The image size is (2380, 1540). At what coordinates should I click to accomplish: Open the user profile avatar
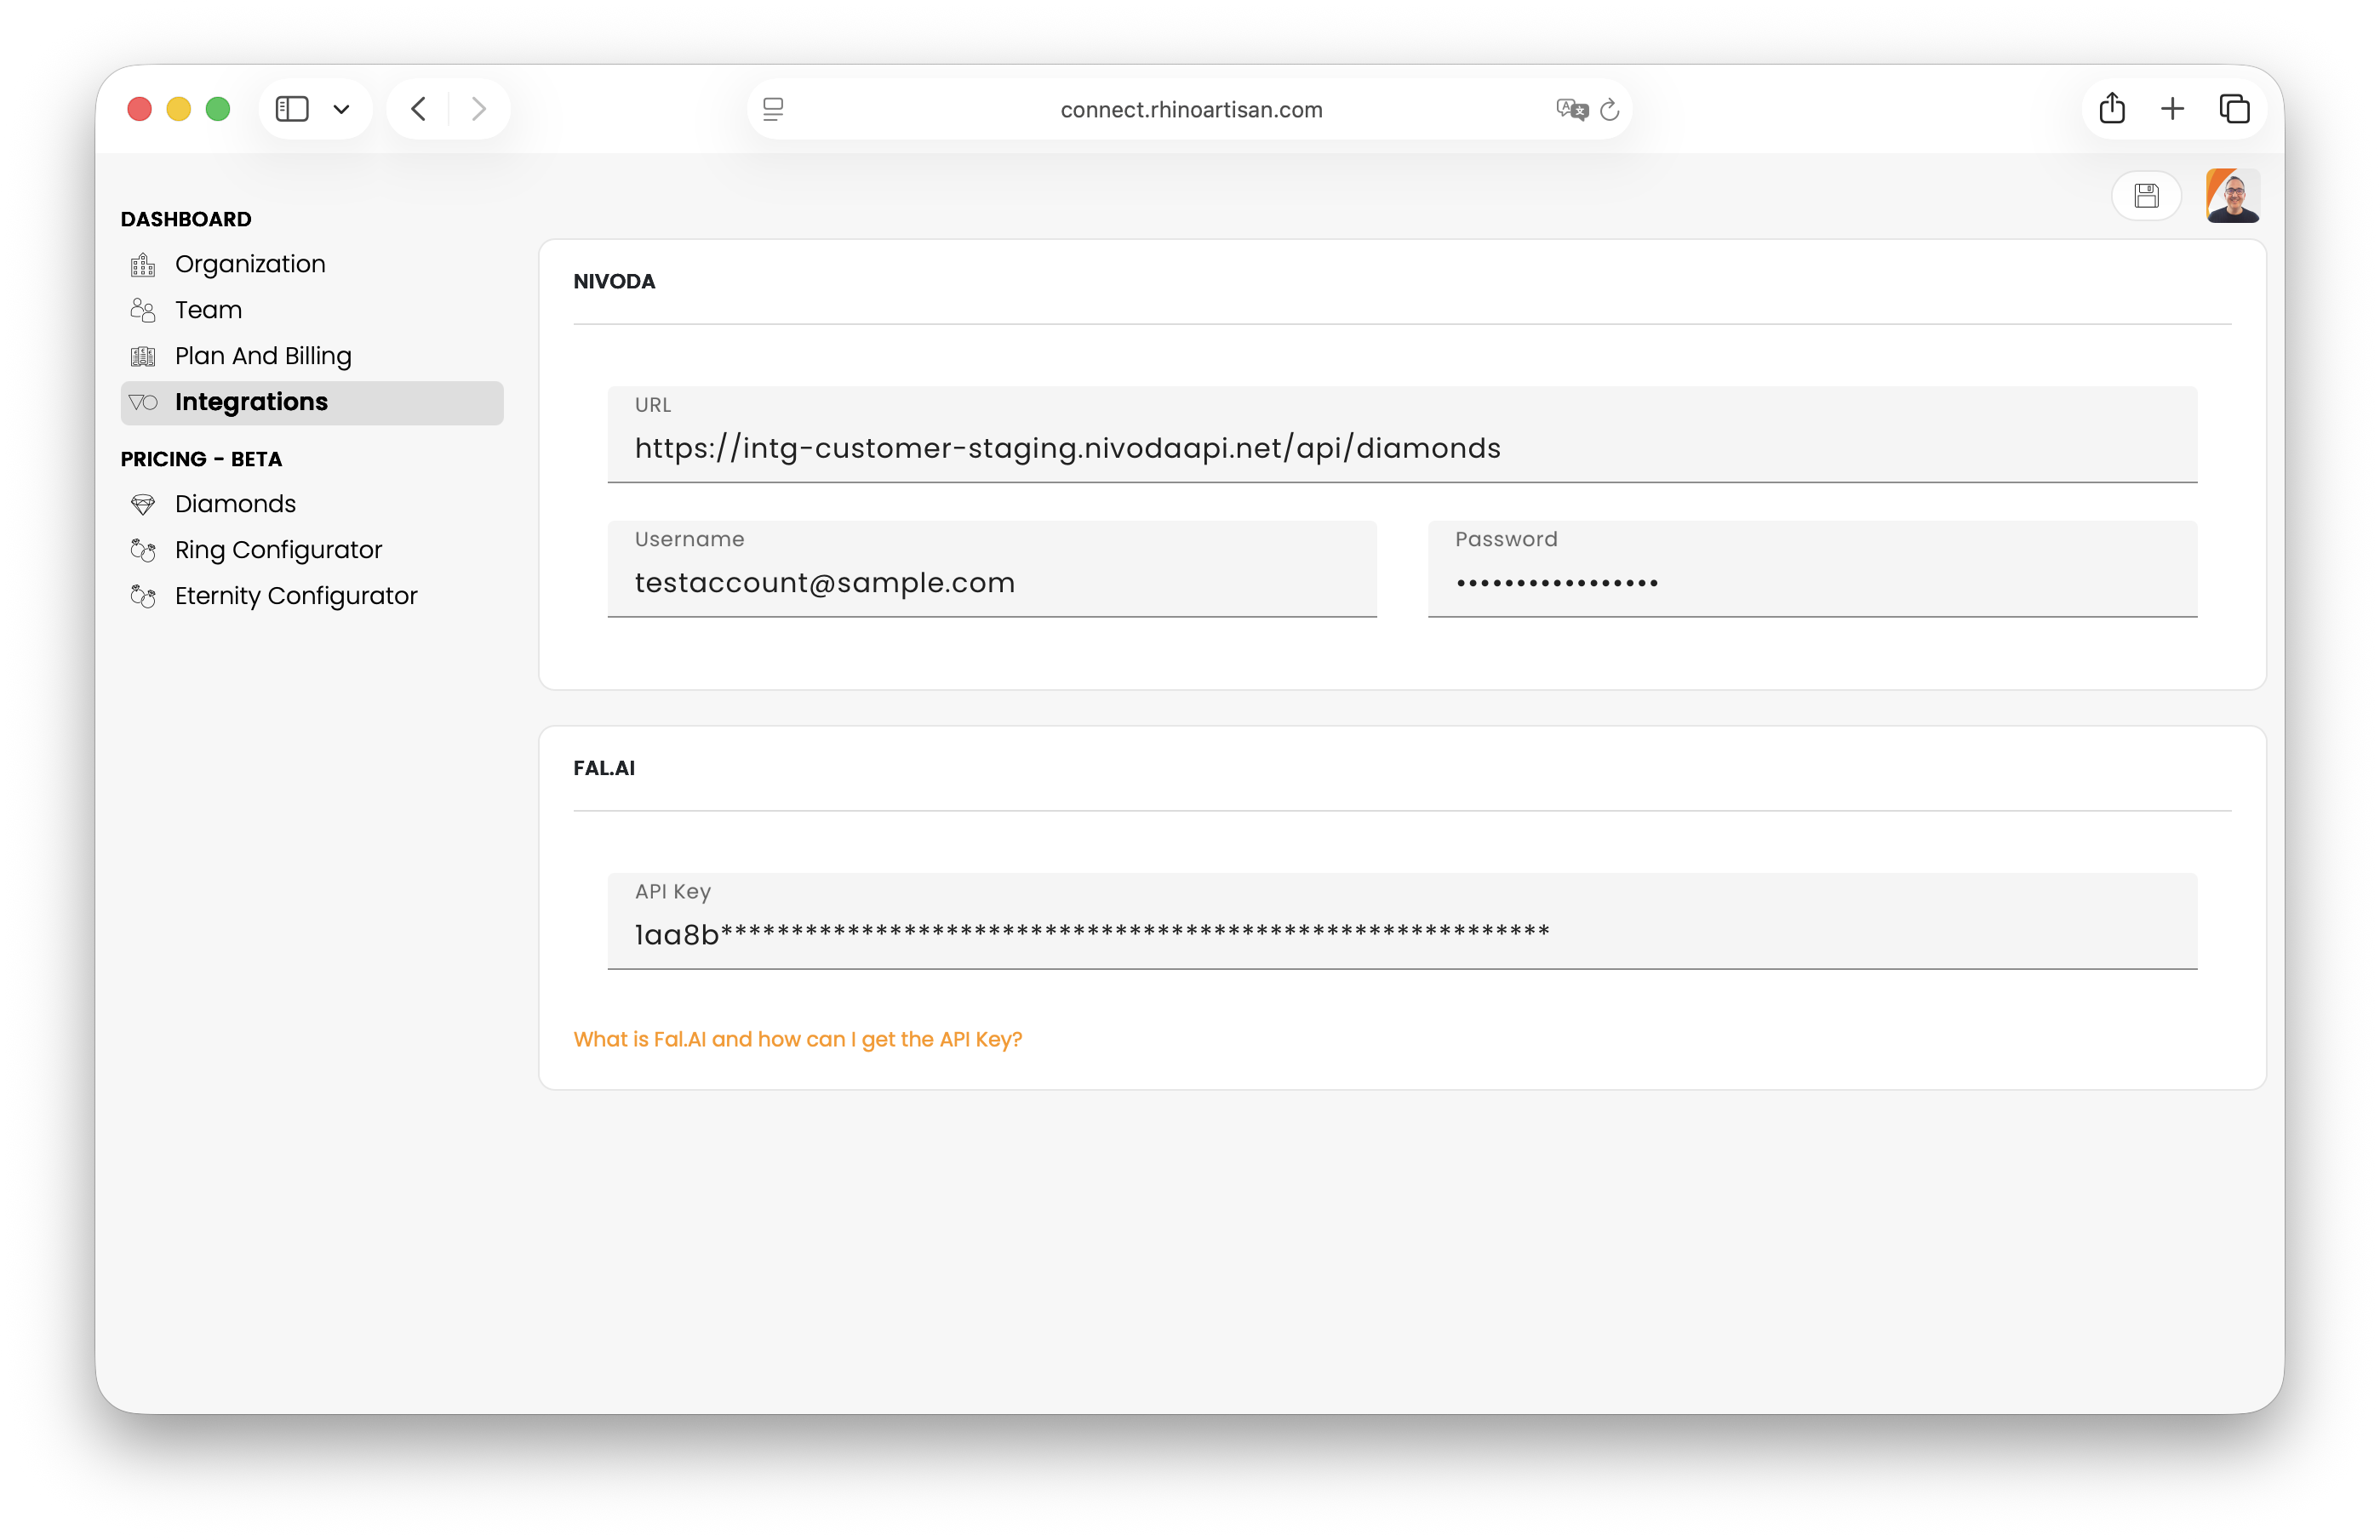tap(2232, 196)
